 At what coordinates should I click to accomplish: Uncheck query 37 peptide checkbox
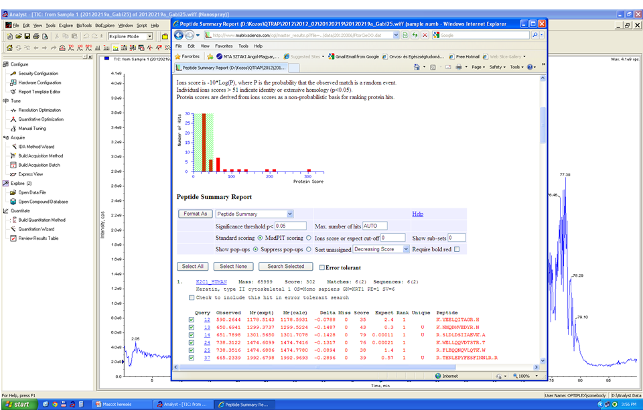(192, 358)
